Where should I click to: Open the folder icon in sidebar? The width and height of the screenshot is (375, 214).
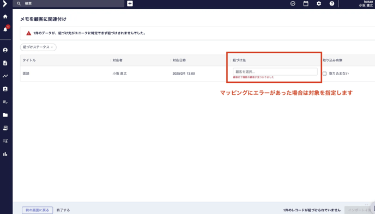point(5,115)
